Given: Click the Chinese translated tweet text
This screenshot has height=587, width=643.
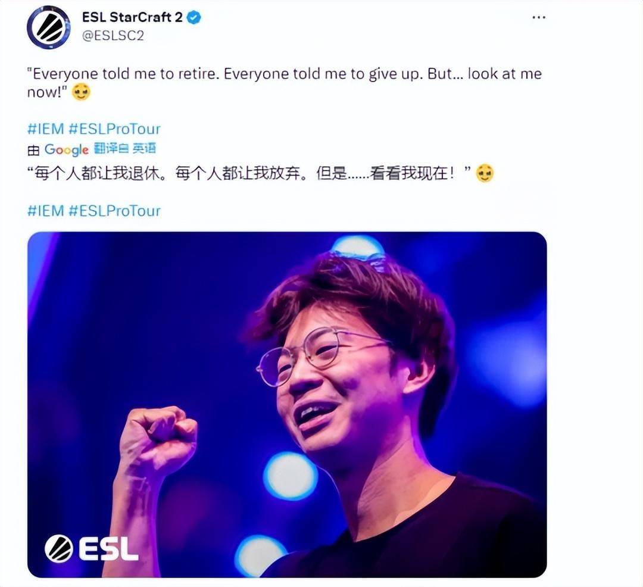Looking at the screenshot, I should (249, 173).
